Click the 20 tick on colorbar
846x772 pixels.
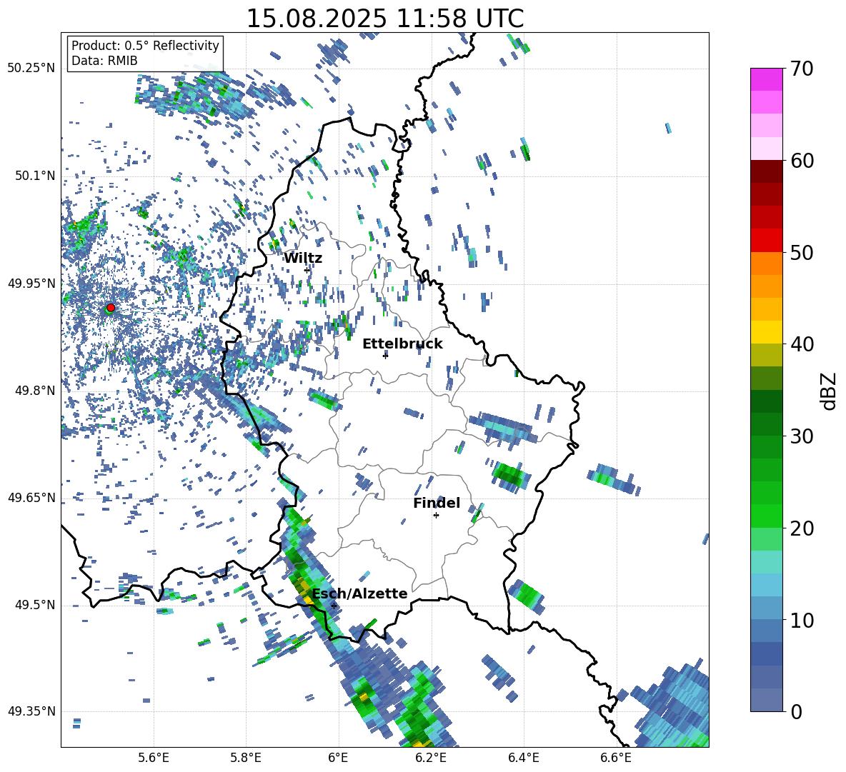click(x=802, y=528)
